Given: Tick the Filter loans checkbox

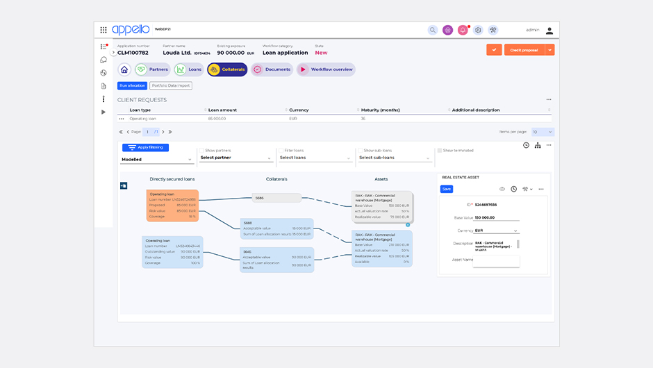Looking at the screenshot, I should (x=280, y=150).
